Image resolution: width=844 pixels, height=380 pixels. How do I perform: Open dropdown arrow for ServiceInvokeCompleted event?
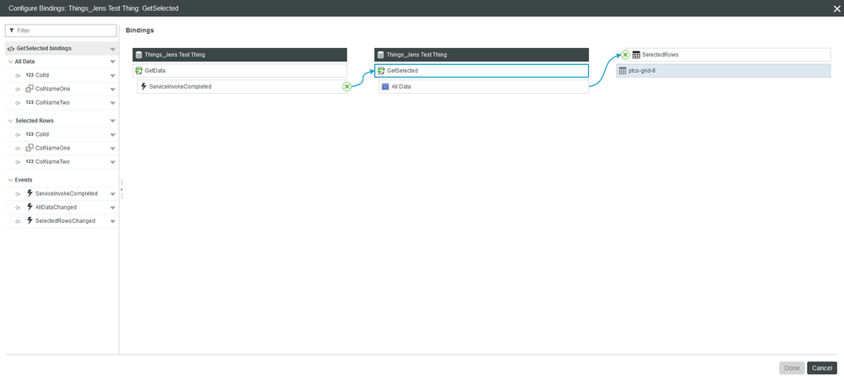(112, 194)
